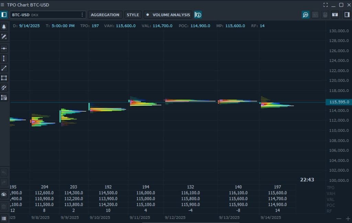Open the drawing edit tool
Image resolution: width=352 pixels, height=223 pixels.
coord(4,37)
